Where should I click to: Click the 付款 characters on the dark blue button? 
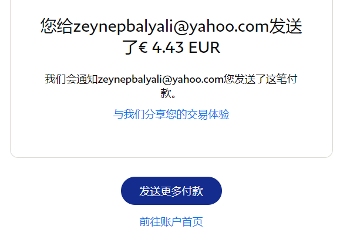[x=193, y=191]
